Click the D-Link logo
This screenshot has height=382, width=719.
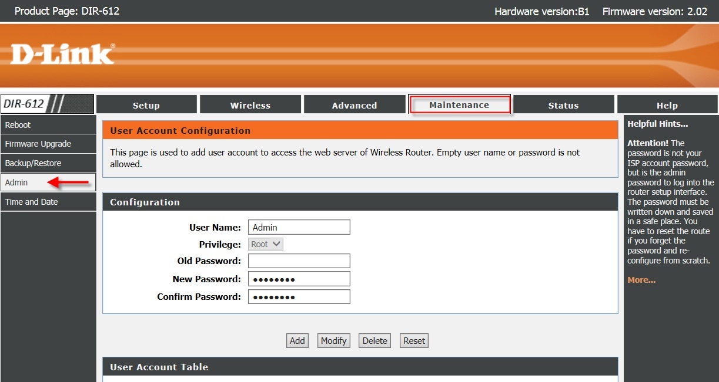pyautogui.click(x=62, y=54)
